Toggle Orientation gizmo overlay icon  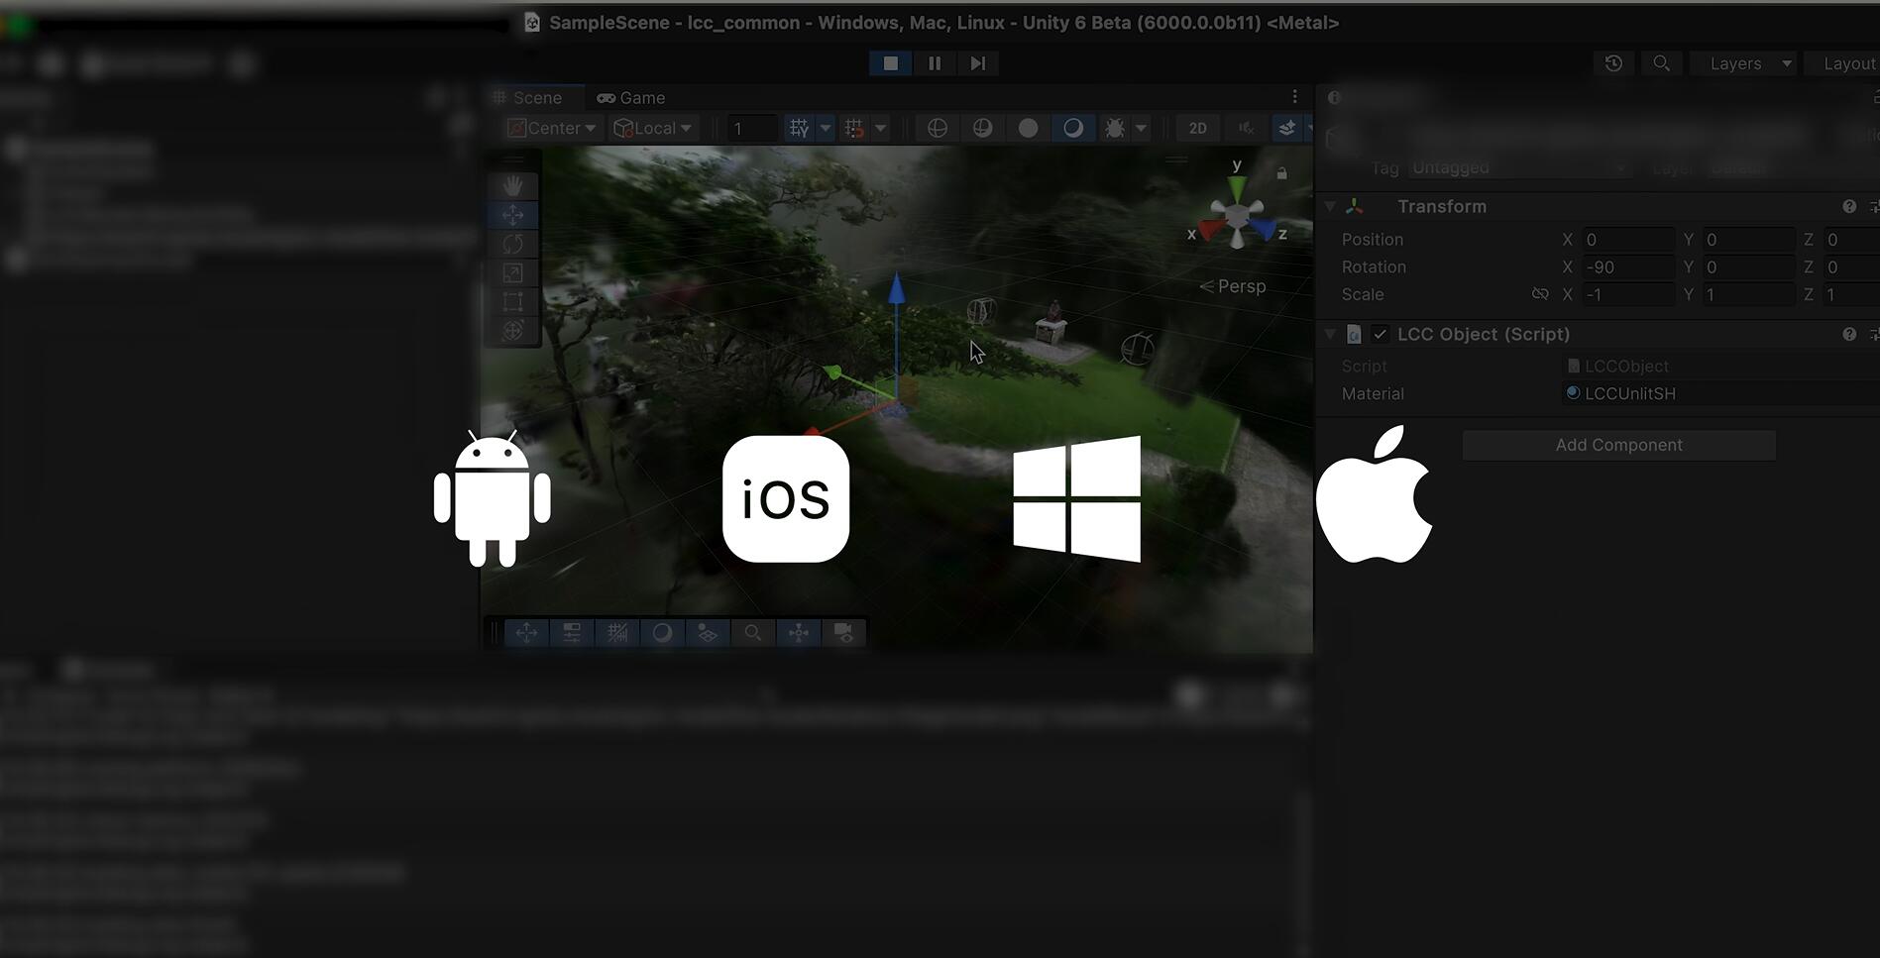click(799, 632)
